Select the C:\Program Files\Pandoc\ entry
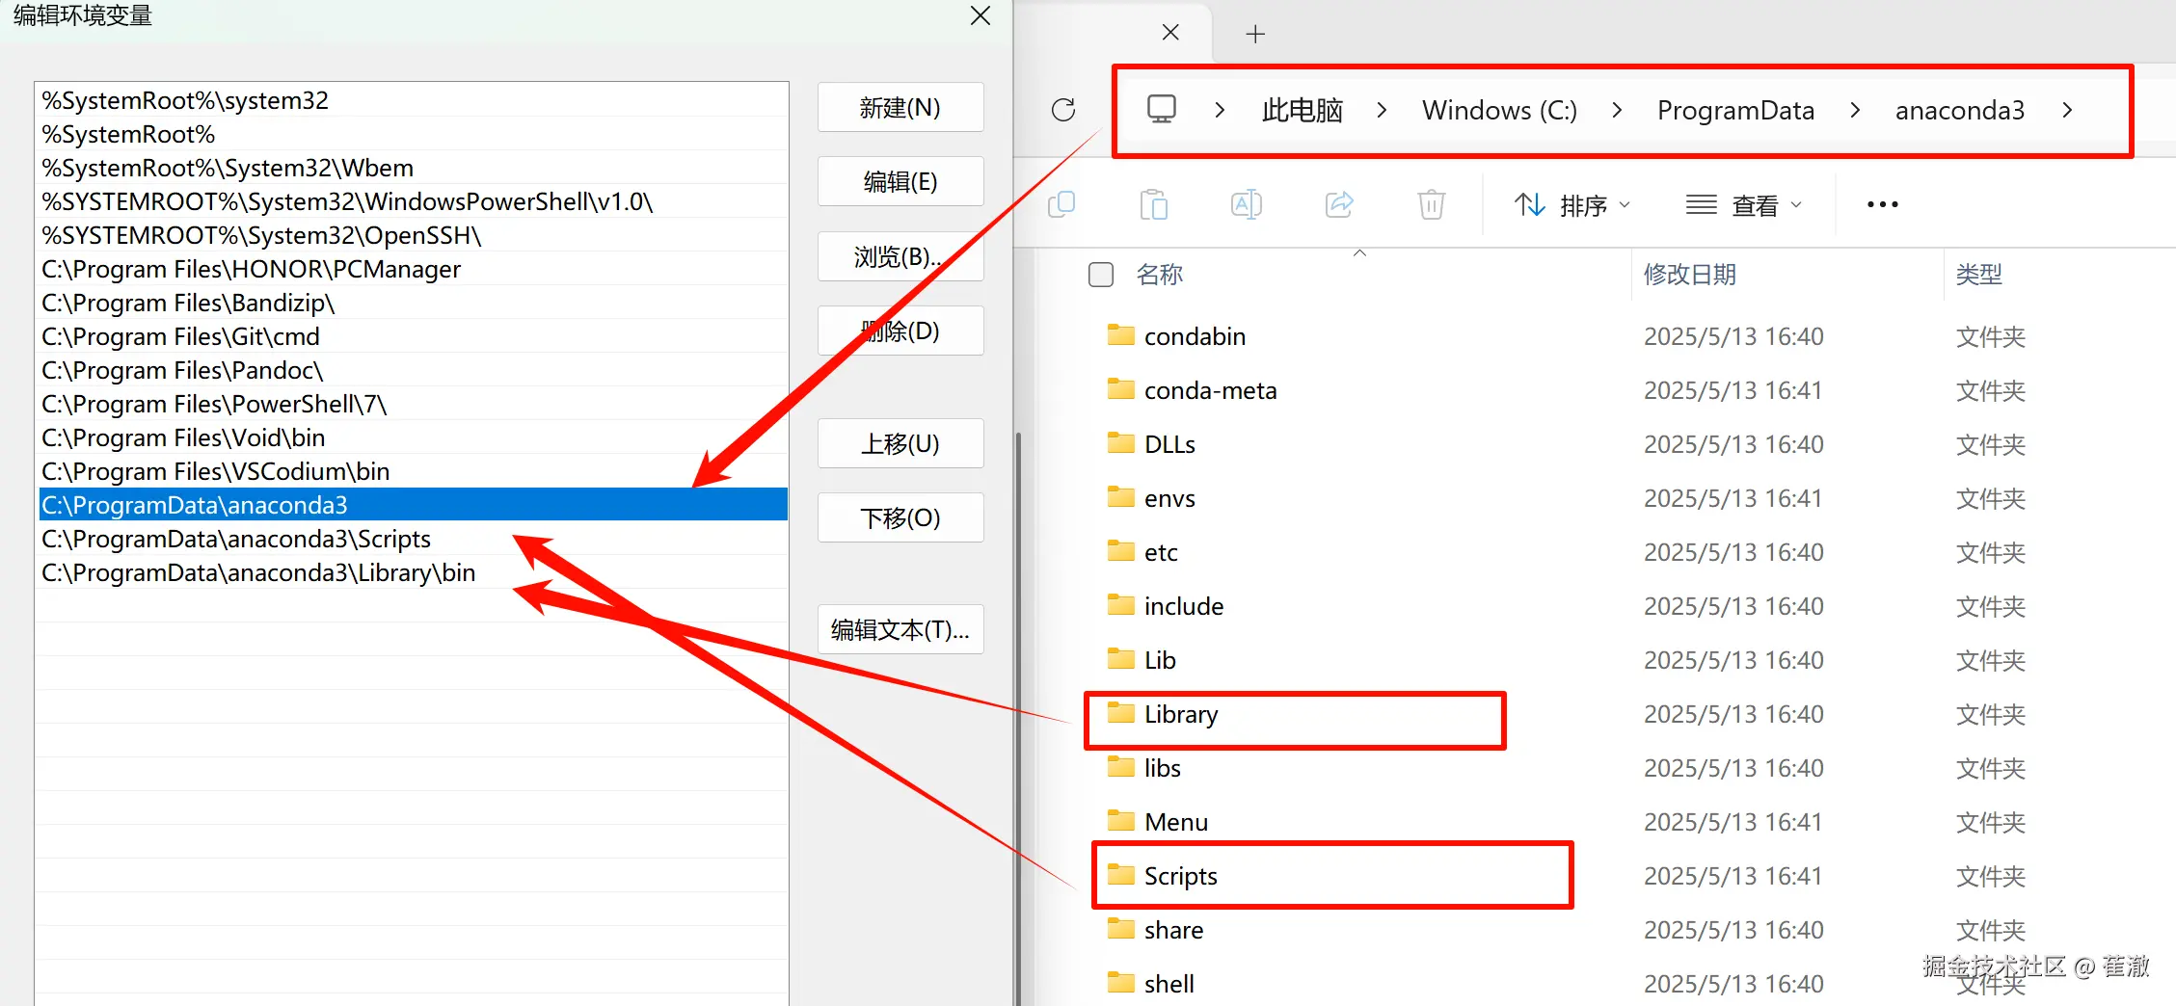The width and height of the screenshot is (2176, 1006). pyautogui.click(x=413, y=370)
